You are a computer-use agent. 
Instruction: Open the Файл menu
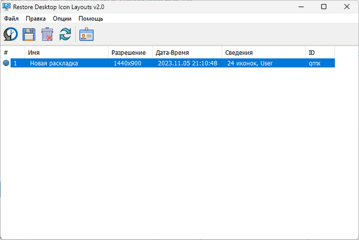point(11,18)
